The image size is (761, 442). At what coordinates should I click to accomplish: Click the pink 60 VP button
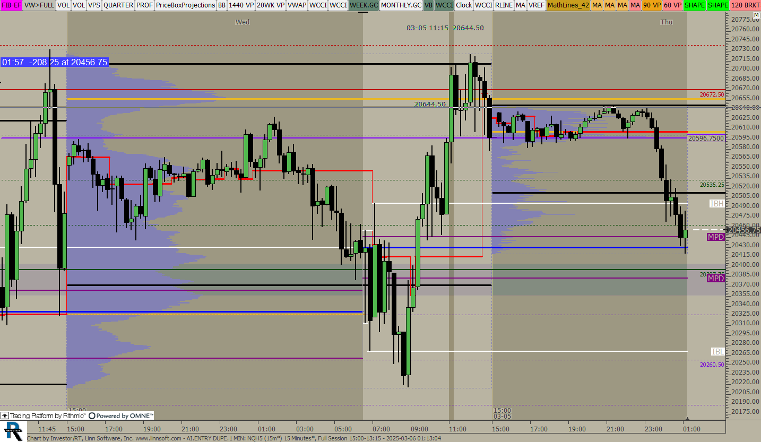coord(672,5)
